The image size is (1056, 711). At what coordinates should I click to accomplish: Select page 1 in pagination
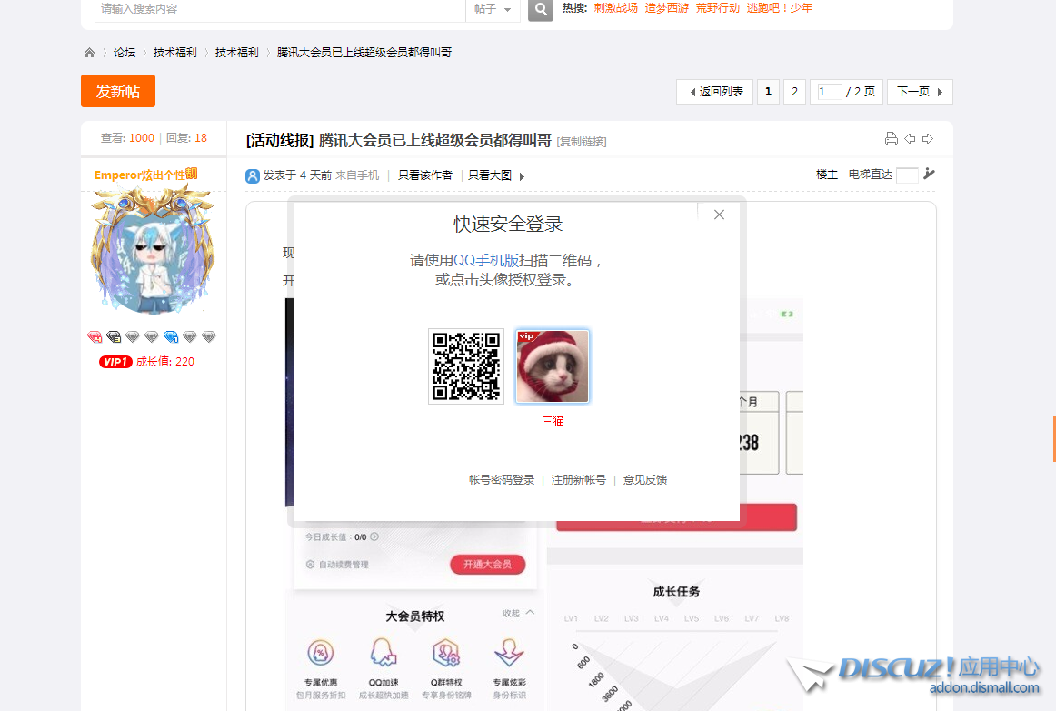coord(769,92)
